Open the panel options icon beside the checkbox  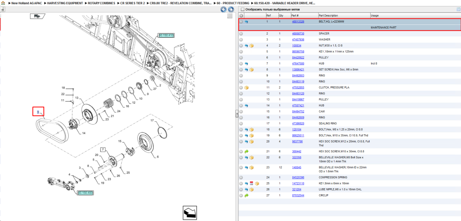458,9
